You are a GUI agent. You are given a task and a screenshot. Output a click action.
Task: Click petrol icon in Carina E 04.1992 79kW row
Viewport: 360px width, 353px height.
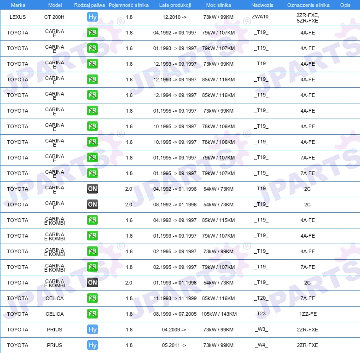click(93, 33)
